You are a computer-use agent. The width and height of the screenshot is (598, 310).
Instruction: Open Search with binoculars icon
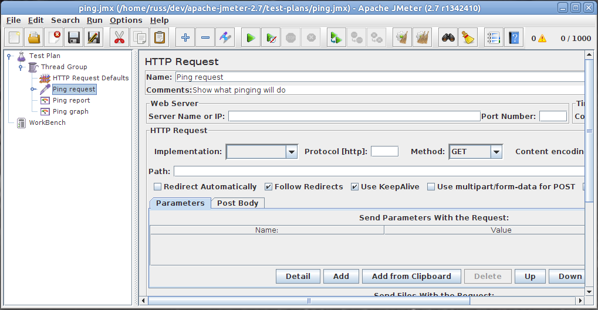pos(448,38)
